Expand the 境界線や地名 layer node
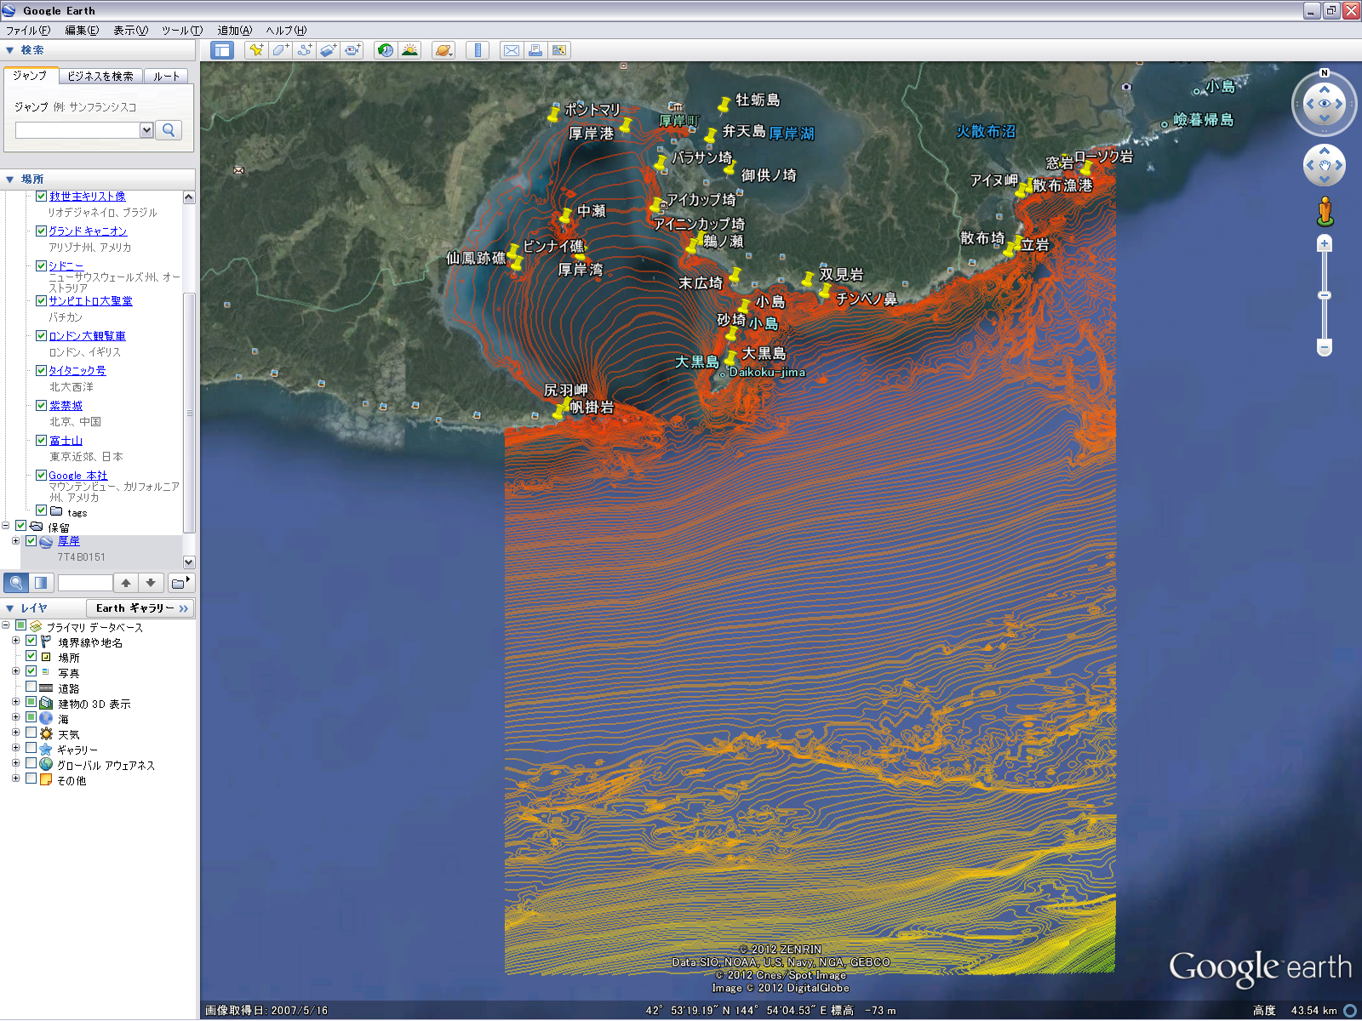 [x=15, y=642]
